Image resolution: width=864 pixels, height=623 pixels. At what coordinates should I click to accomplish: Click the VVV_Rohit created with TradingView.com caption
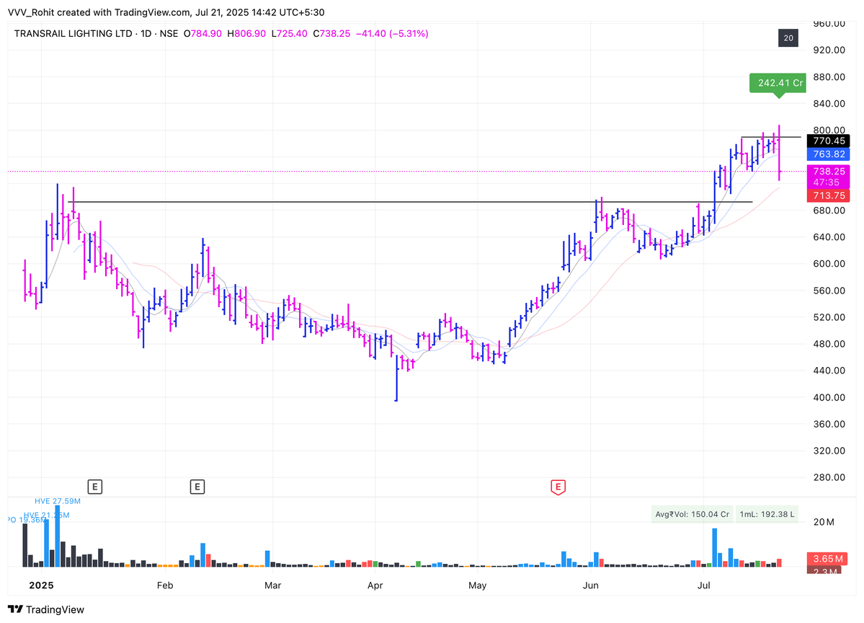point(166,12)
